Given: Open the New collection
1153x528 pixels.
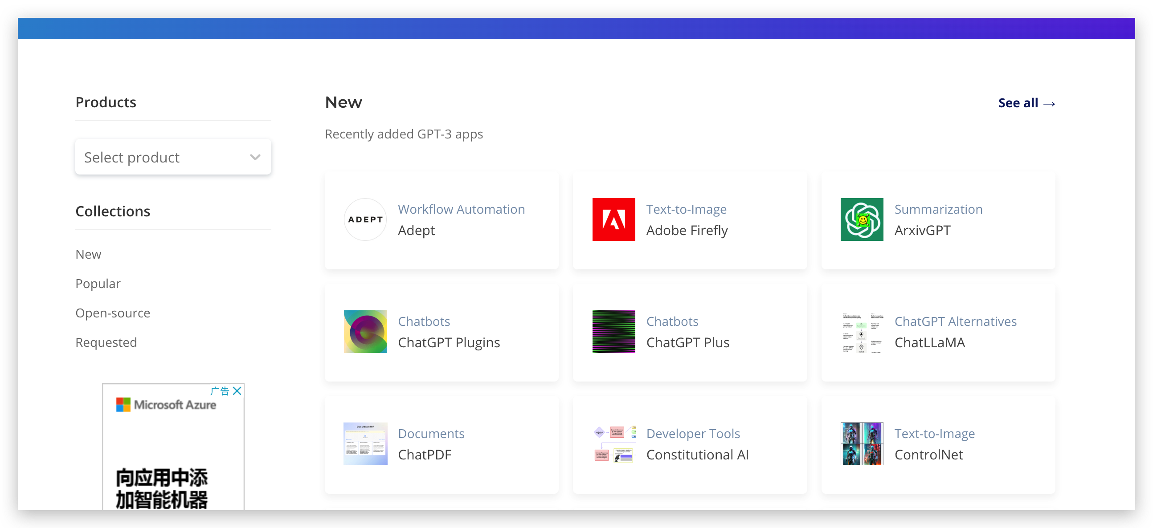Looking at the screenshot, I should tap(88, 254).
